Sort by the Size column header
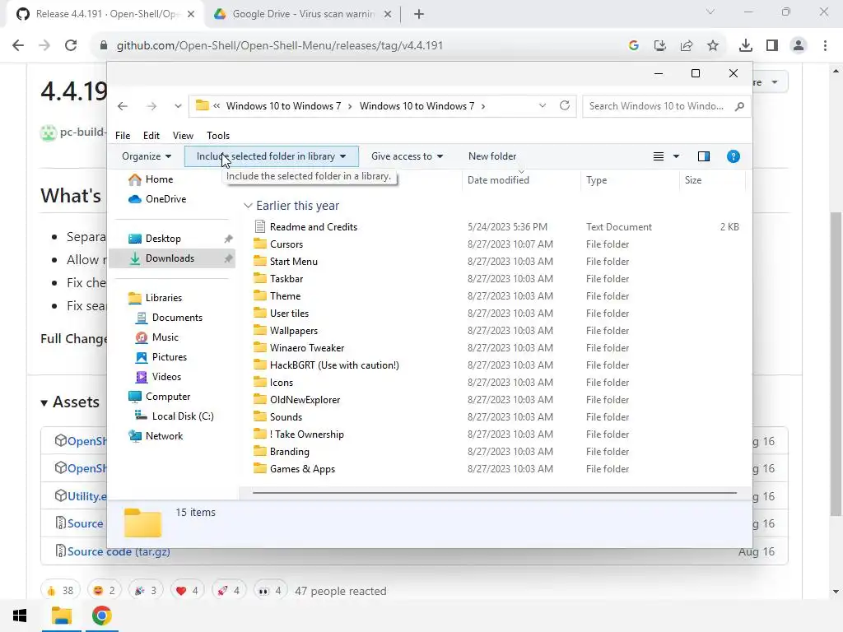Screen dimensions: 843x632 pyautogui.click(x=712, y=180)
